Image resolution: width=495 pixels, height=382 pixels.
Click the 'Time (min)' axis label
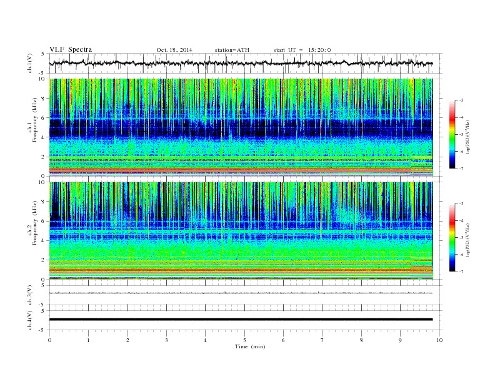pos(250,346)
